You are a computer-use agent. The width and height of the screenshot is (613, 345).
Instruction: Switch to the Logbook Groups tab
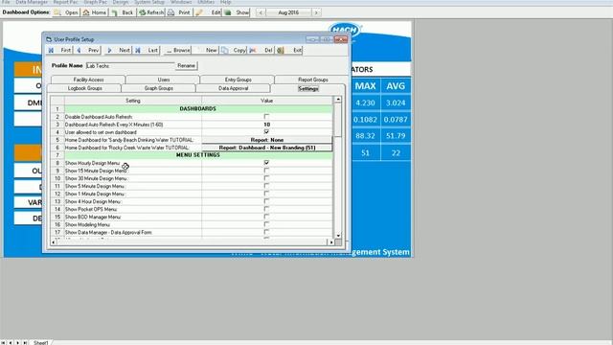coord(85,88)
